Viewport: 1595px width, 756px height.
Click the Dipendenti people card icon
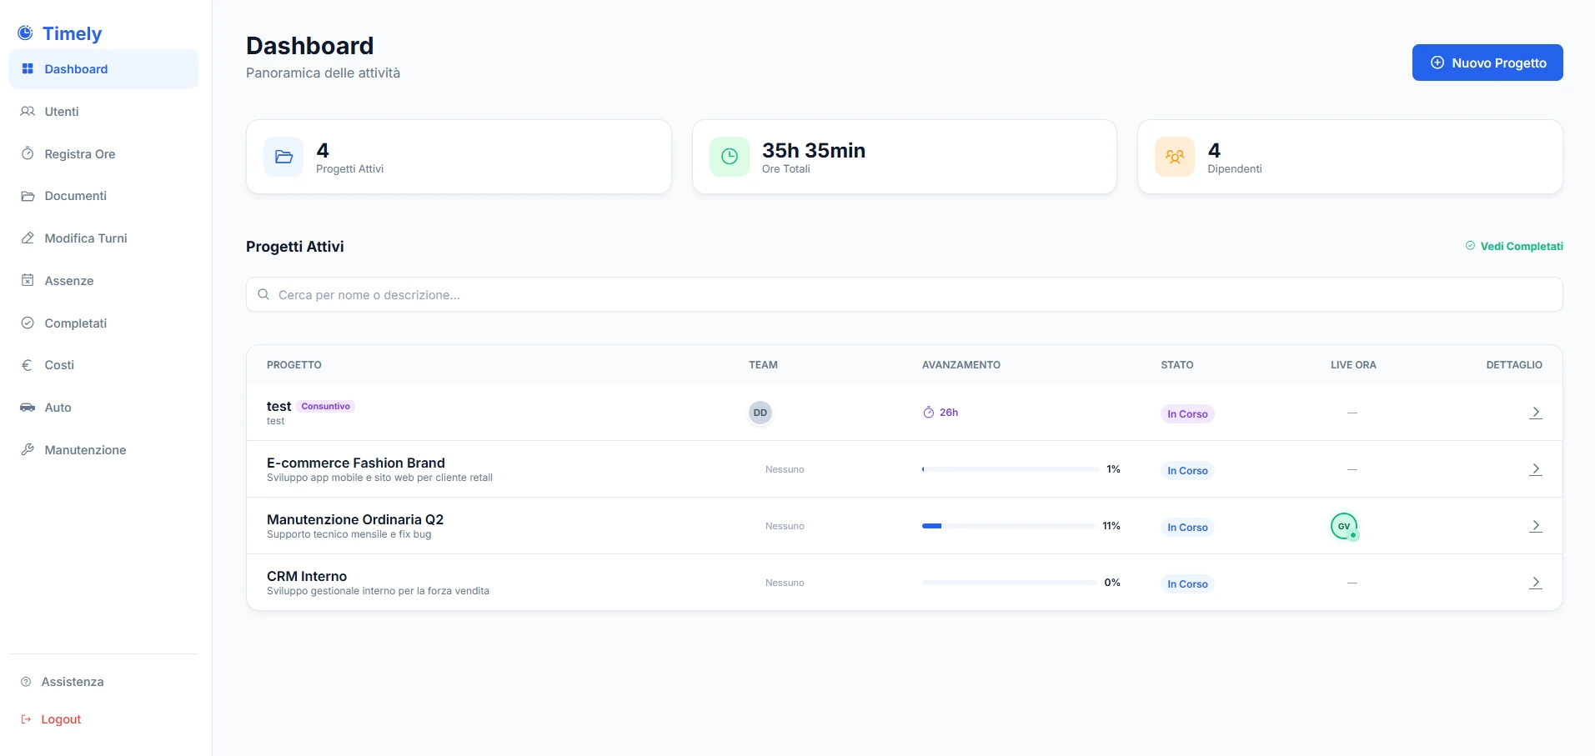coord(1175,157)
